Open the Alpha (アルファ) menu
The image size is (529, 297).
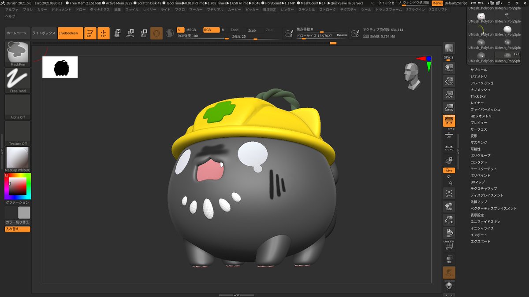coord(12,9)
